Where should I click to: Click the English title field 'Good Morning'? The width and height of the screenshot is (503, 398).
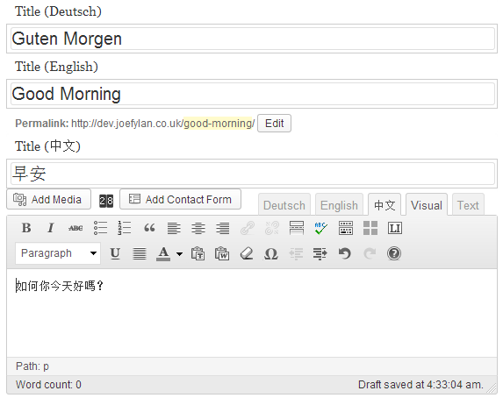pyautogui.click(x=253, y=94)
